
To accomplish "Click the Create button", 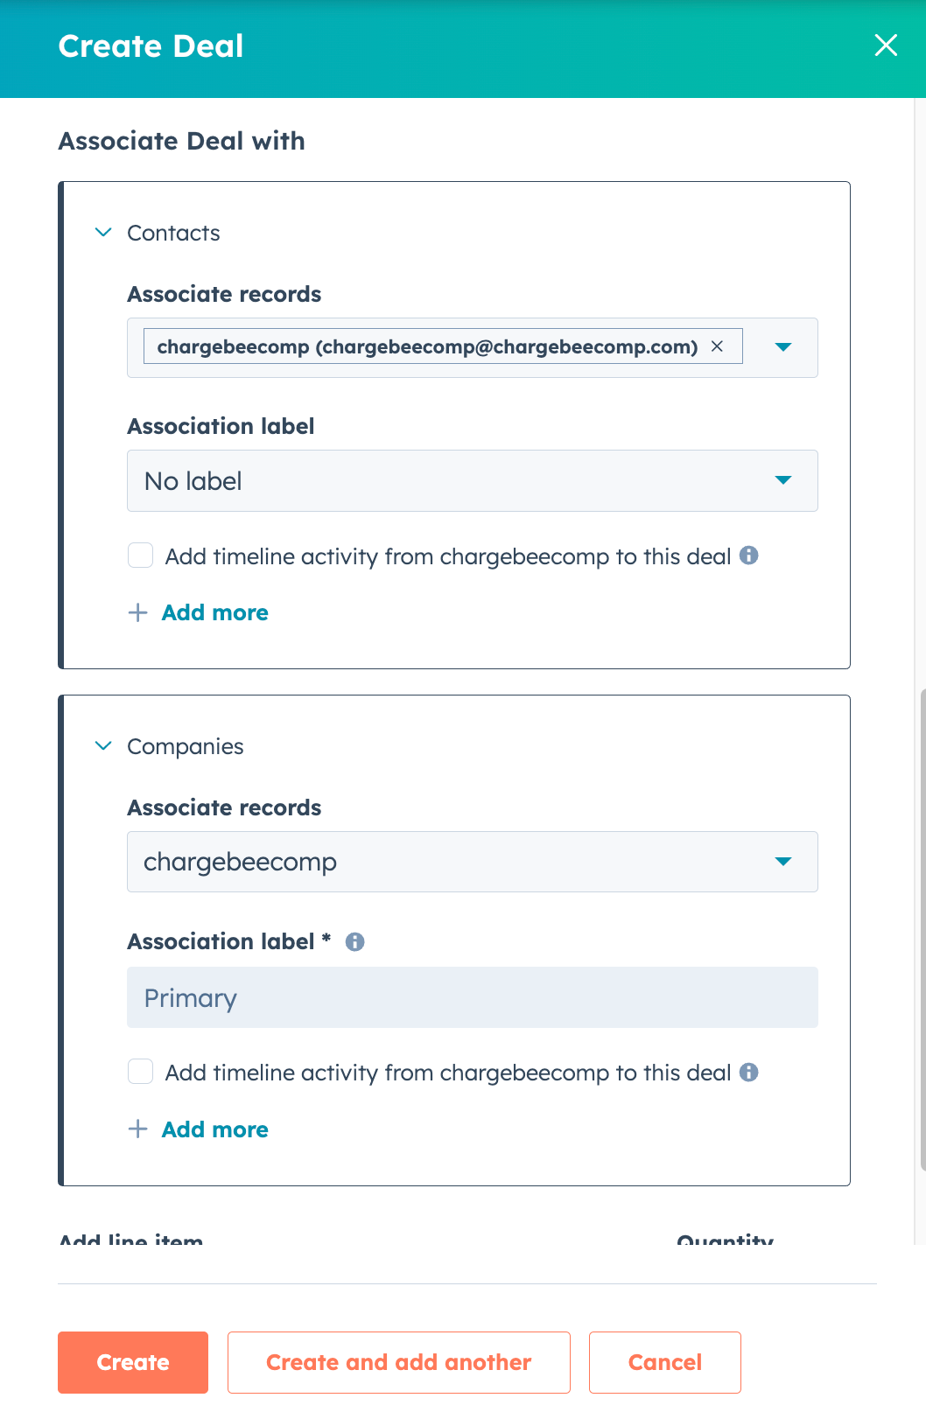I will [133, 1362].
